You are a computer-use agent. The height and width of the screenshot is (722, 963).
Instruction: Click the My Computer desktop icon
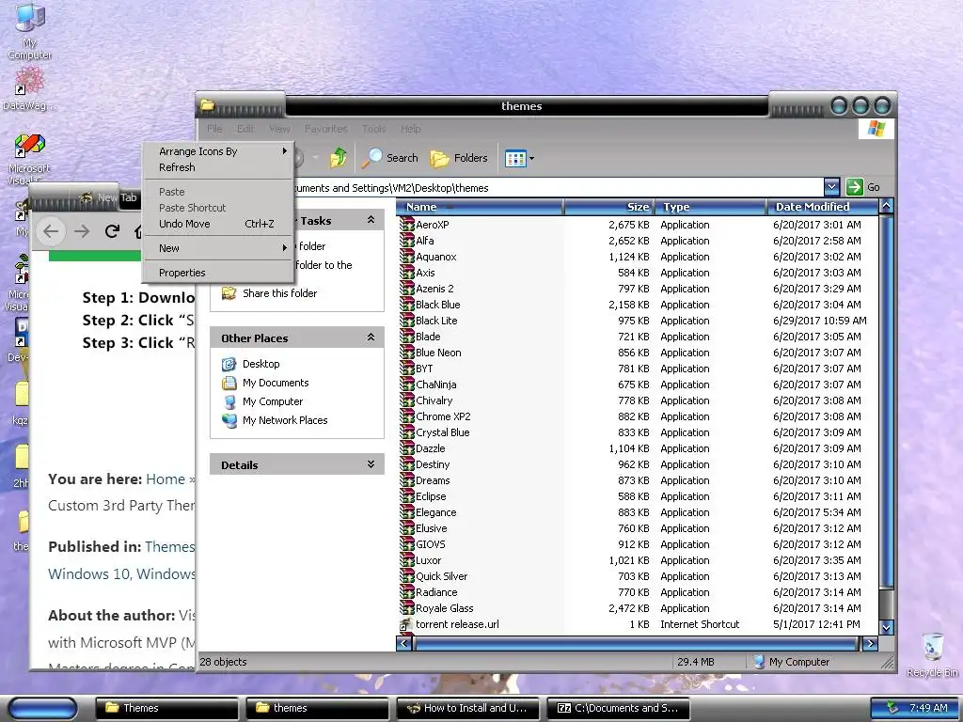[29, 19]
